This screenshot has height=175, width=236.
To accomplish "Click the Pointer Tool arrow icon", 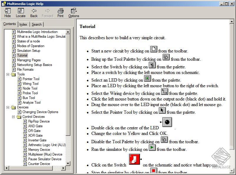I will point(162,110).
